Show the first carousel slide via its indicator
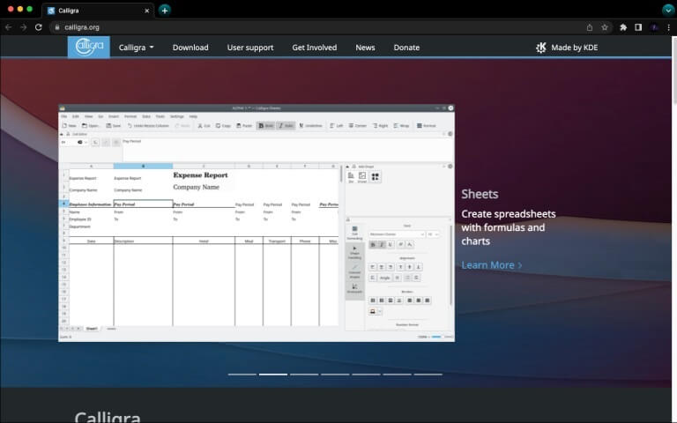Viewport: 677px width, 423px height. point(242,375)
